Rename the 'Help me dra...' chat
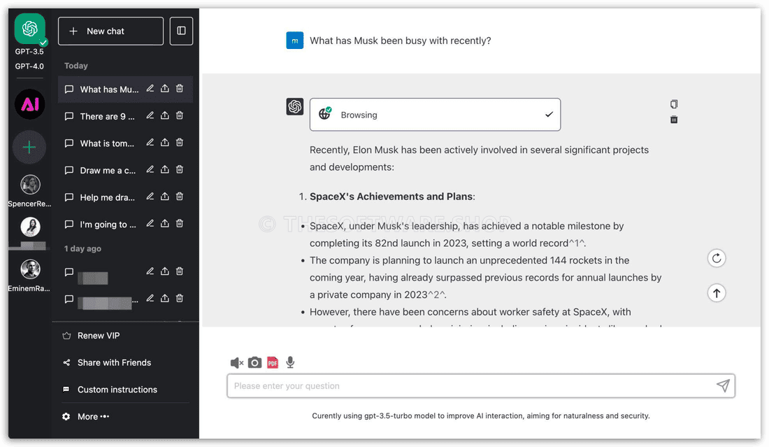Viewport: 769px width, 447px height. [x=150, y=197]
